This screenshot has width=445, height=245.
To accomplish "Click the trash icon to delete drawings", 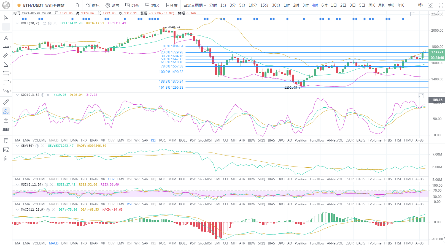I will [x=6, y=159].
